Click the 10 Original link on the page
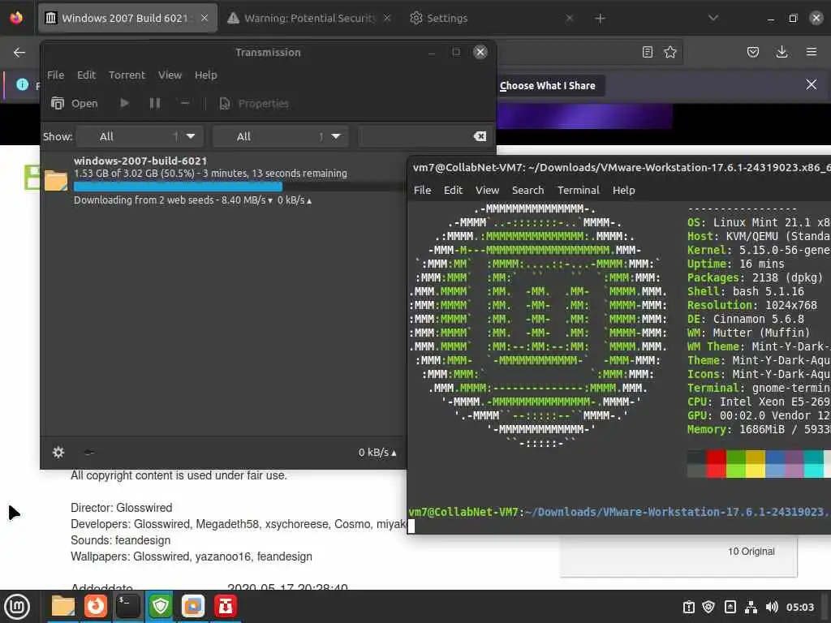Screen dimensions: 831x623 tap(751, 552)
